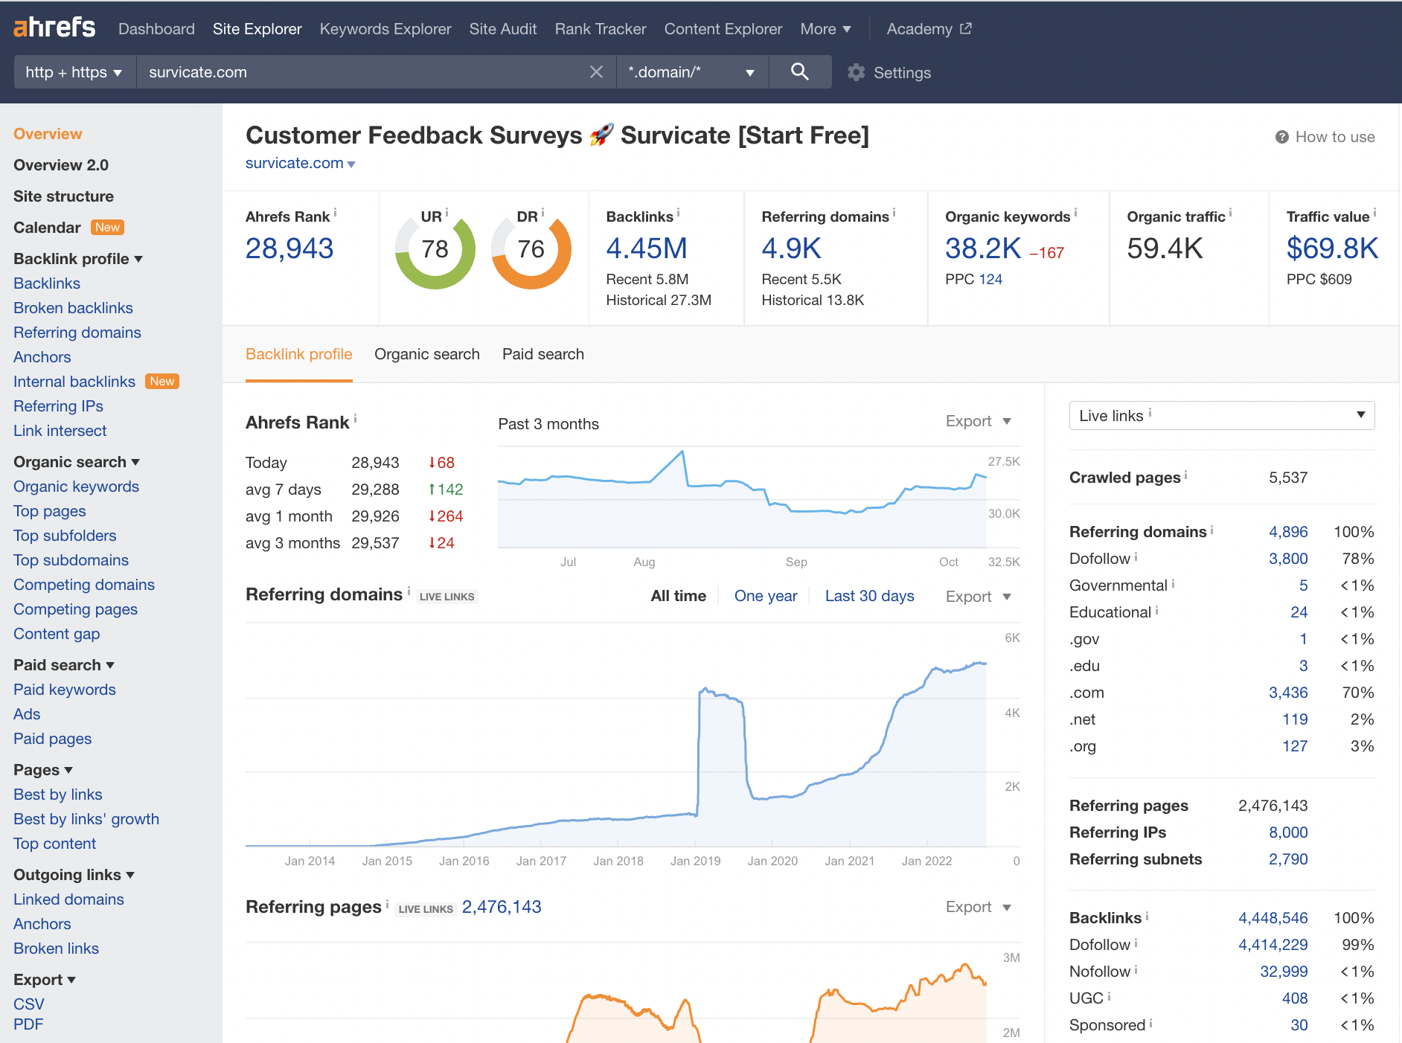The height and width of the screenshot is (1043, 1402).
Task: Open Best by links' growth link
Action: pyautogui.click(x=86, y=819)
